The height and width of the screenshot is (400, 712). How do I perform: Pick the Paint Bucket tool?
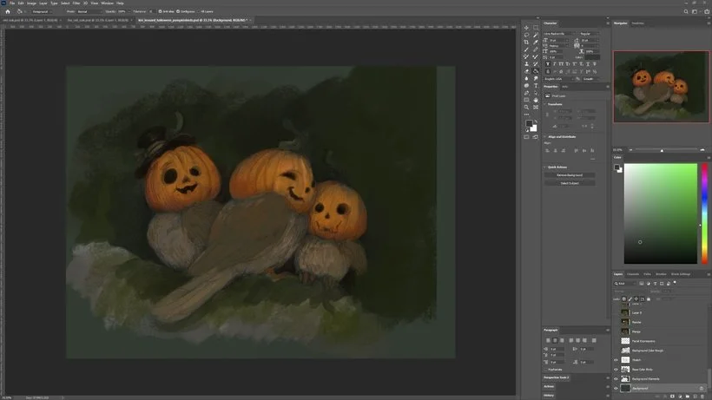pyautogui.click(x=536, y=71)
